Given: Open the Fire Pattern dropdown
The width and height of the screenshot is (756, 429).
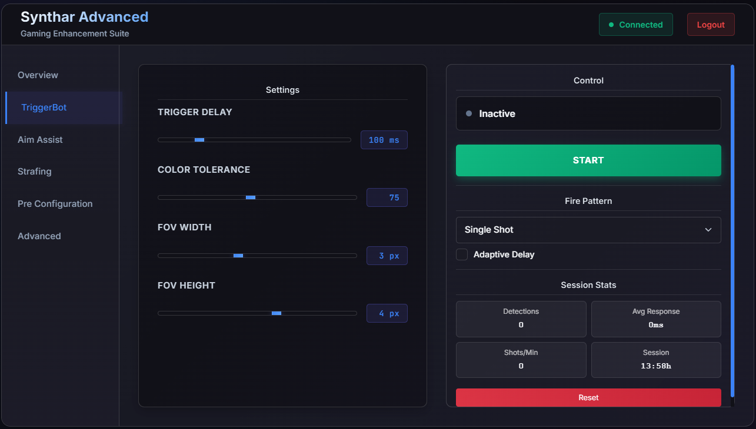Looking at the screenshot, I should pyautogui.click(x=588, y=230).
